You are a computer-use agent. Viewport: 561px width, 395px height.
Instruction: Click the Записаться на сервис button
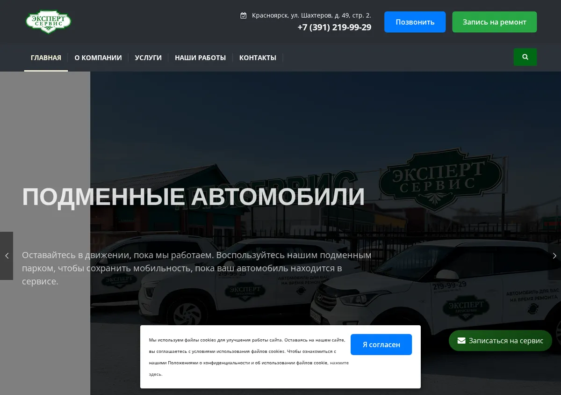pos(500,341)
